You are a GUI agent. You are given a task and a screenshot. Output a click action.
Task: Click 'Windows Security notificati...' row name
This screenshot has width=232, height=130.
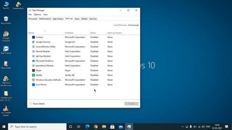49,80
